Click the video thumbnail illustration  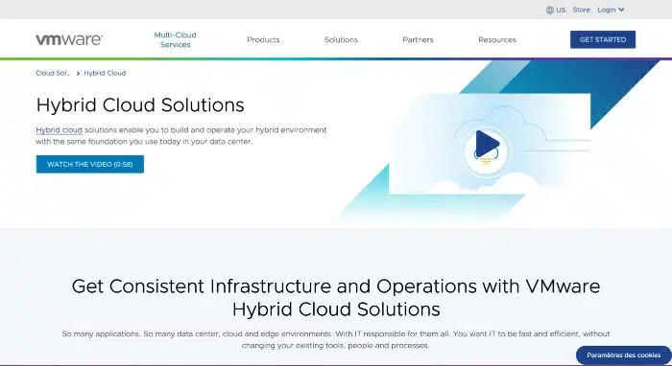click(490, 144)
